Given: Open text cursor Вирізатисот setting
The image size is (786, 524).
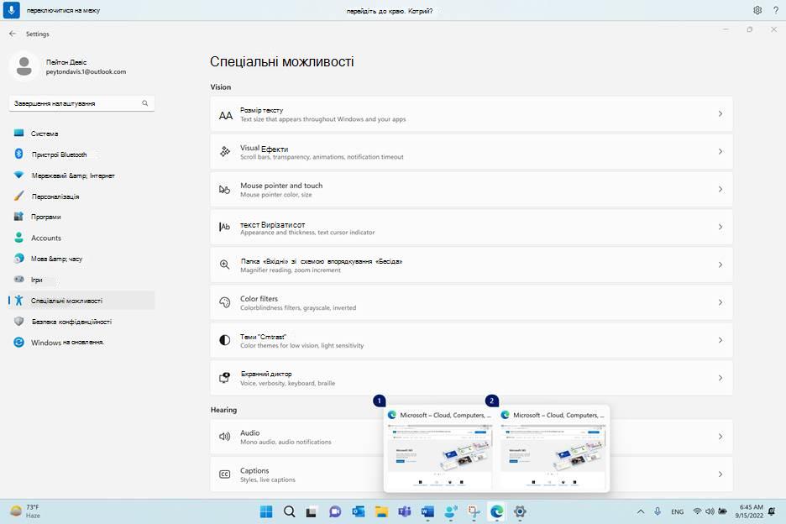Looking at the screenshot, I should (471, 227).
